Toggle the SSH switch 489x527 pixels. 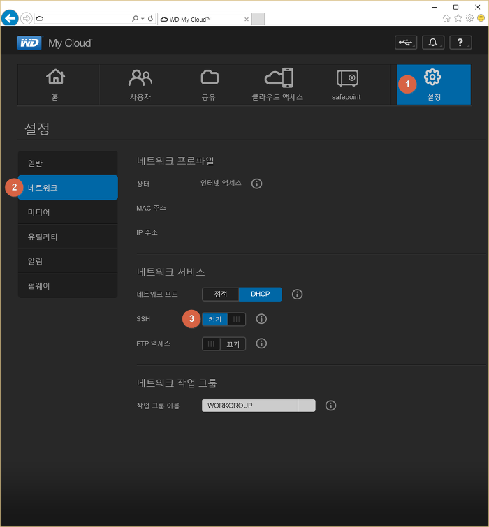(x=224, y=319)
